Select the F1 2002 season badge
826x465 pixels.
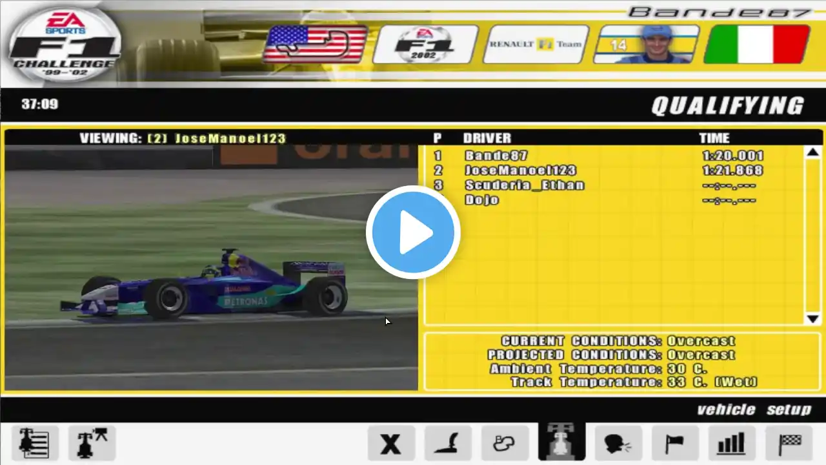426,44
